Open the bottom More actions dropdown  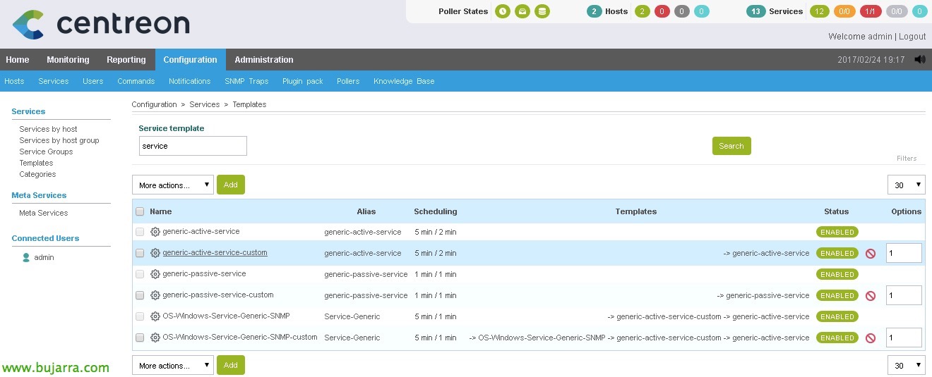[172, 366]
